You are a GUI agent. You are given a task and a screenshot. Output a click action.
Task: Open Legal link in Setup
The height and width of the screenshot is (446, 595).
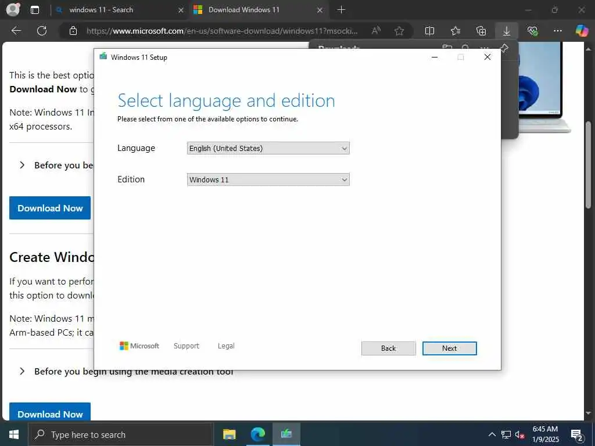point(226,346)
